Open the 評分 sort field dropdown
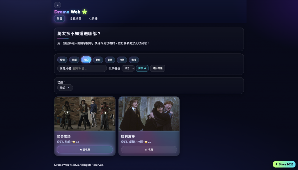298x170 pixels. (128, 68)
